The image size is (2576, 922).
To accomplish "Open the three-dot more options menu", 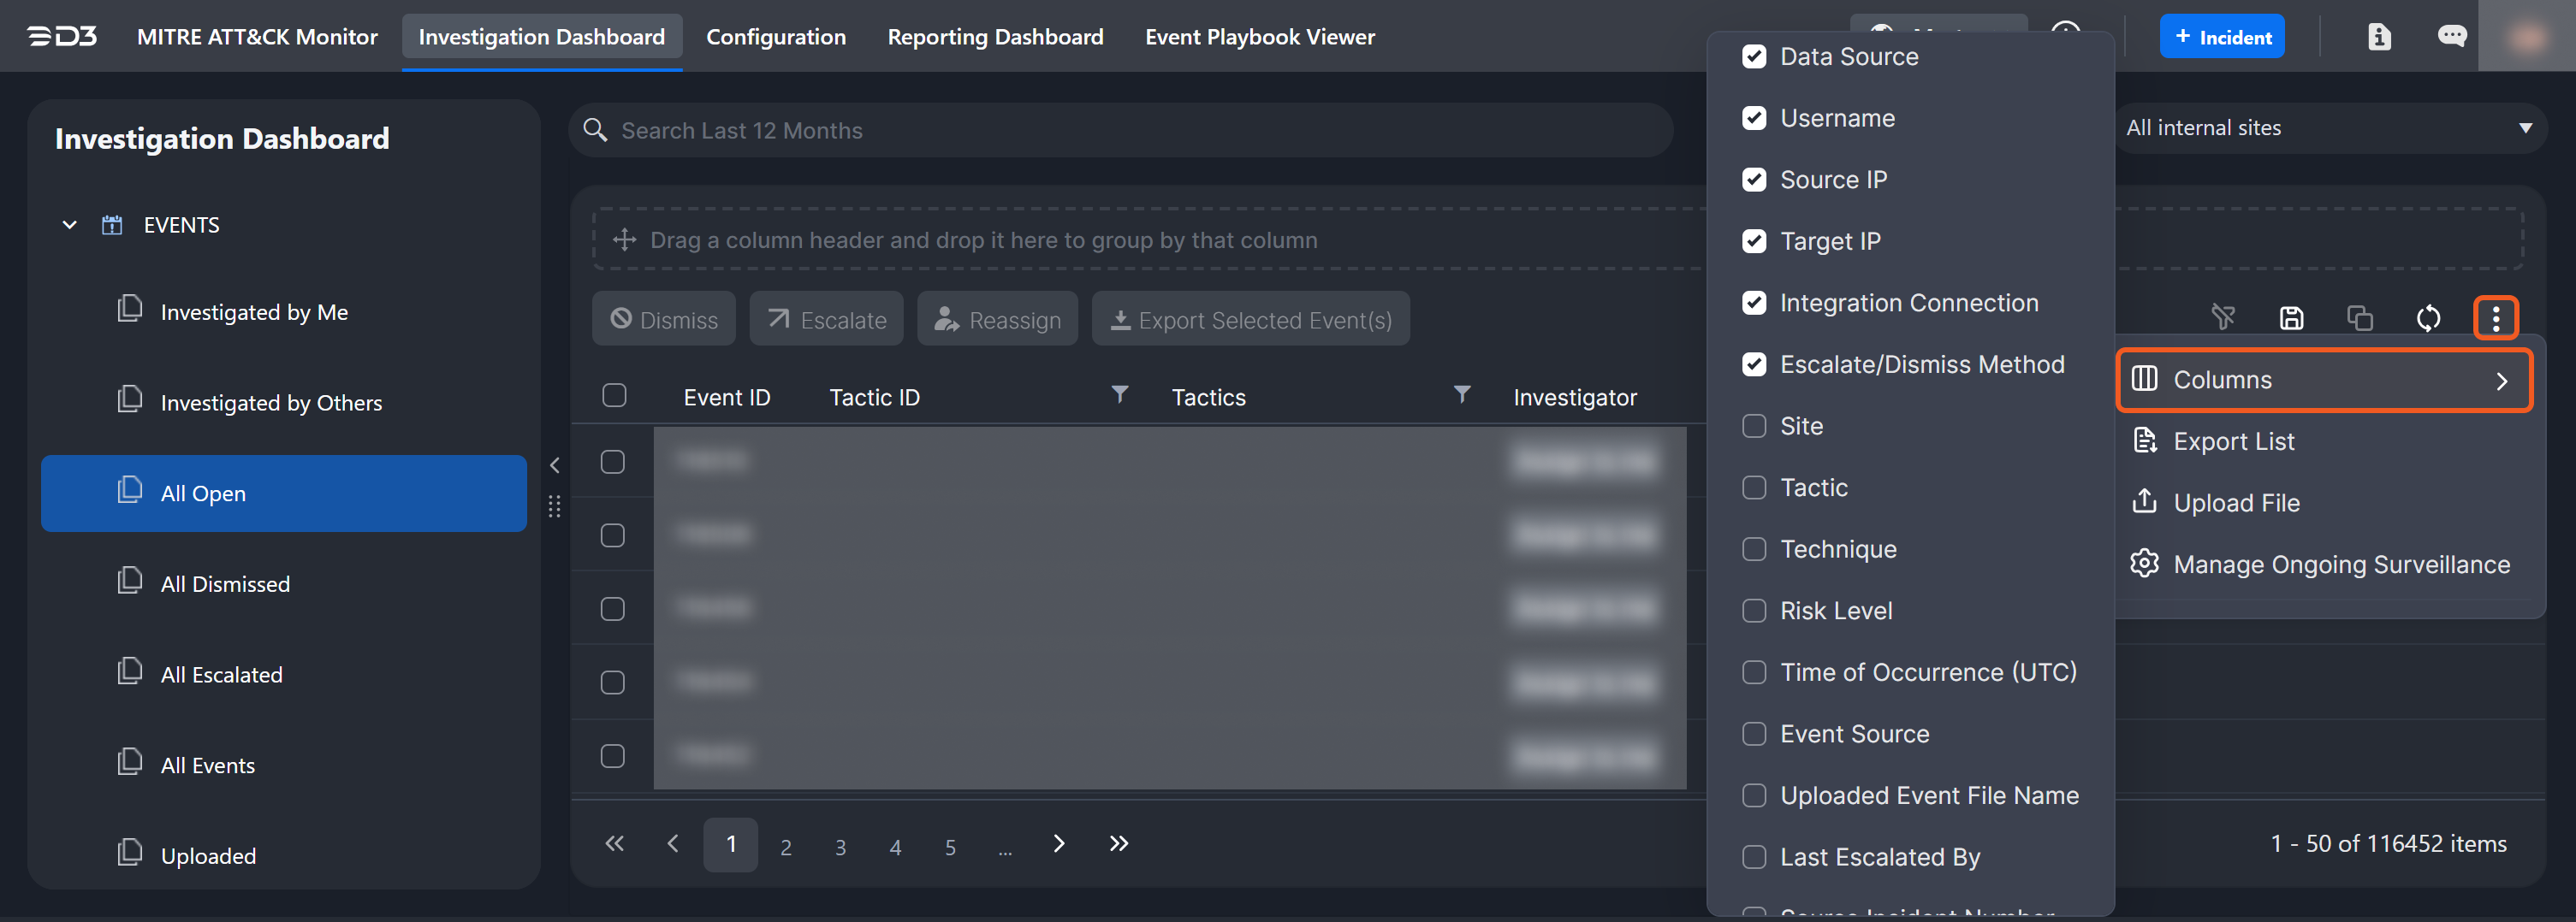I will coord(2495,317).
